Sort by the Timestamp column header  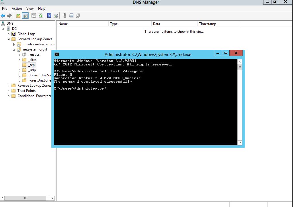[x=219, y=24]
